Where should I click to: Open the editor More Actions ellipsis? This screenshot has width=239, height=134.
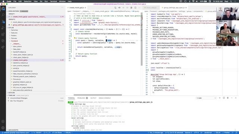click(x=139, y=7)
